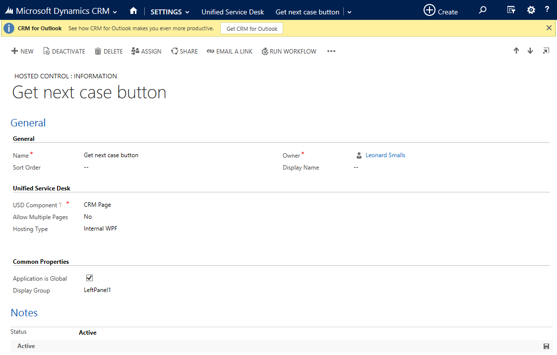The image size is (557, 355).
Task: Go to next record down arrow
Action: tap(530, 51)
